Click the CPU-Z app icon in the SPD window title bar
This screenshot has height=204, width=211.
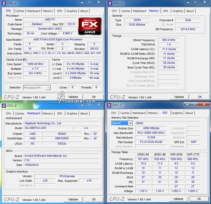109,105
